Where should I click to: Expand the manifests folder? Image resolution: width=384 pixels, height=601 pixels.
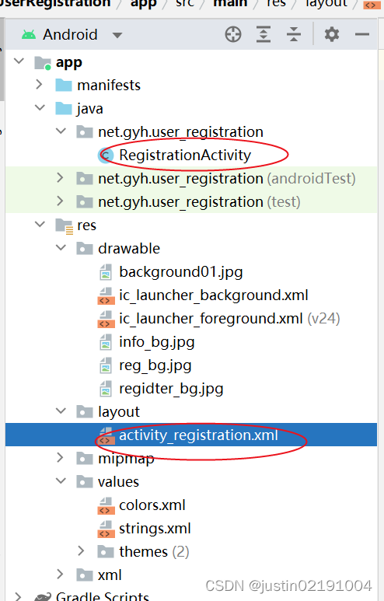(x=39, y=85)
